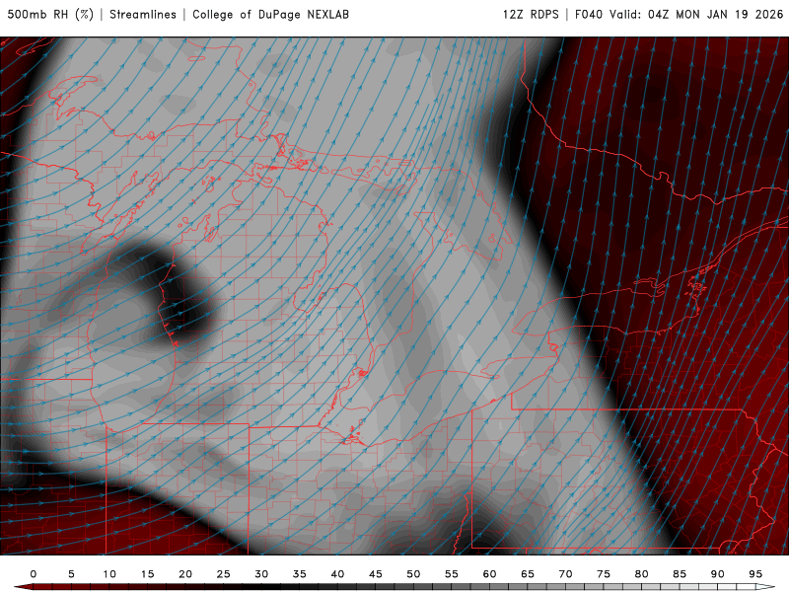
Task: Select the colorbar label "70"
Action: coord(565,574)
